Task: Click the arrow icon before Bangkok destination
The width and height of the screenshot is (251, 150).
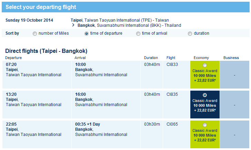Action: 73,25
